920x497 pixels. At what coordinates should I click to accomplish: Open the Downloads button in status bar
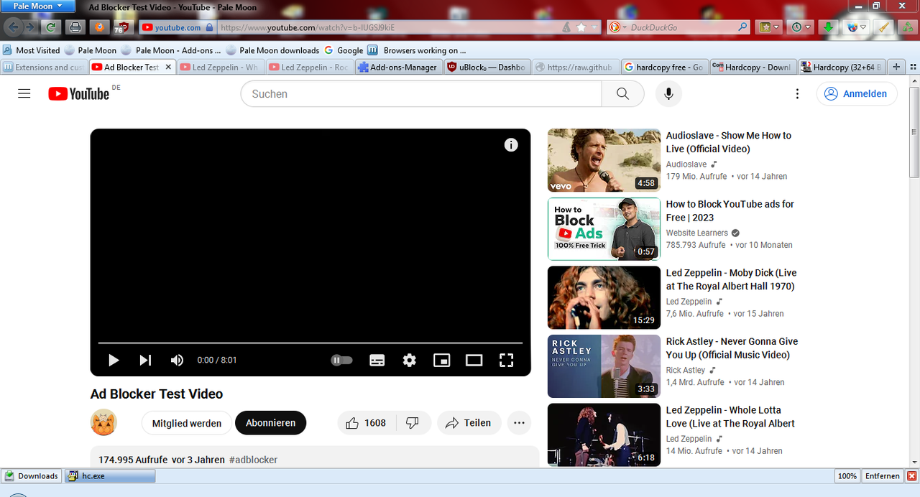click(32, 476)
